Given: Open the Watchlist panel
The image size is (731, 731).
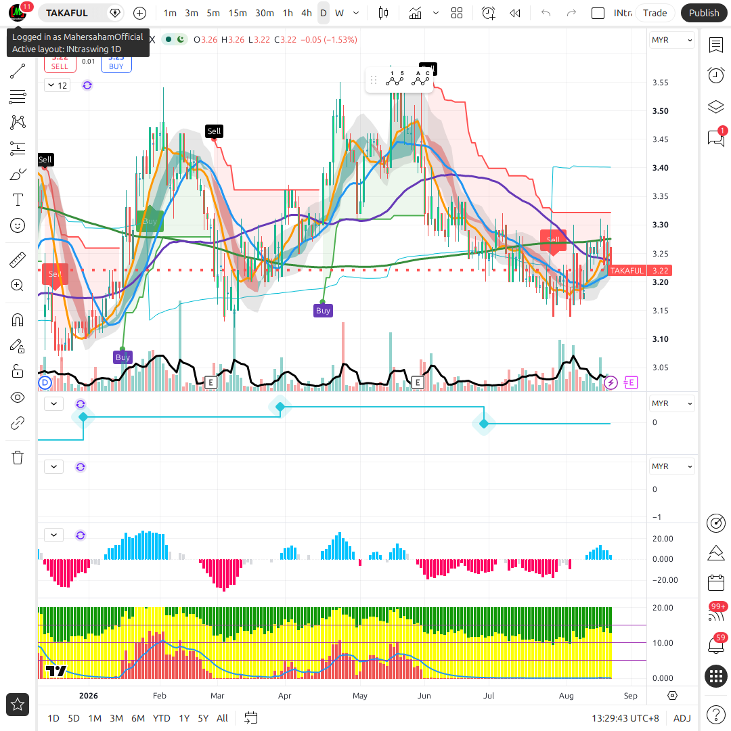Looking at the screenshot, I should 715,45.
